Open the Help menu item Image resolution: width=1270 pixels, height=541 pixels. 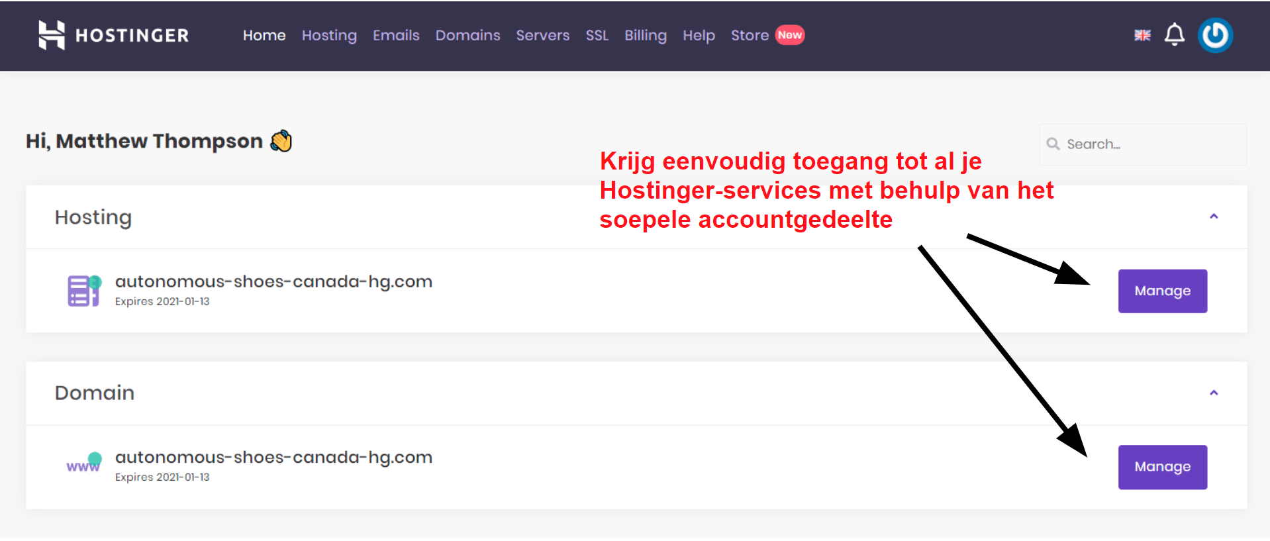(699, 35)
